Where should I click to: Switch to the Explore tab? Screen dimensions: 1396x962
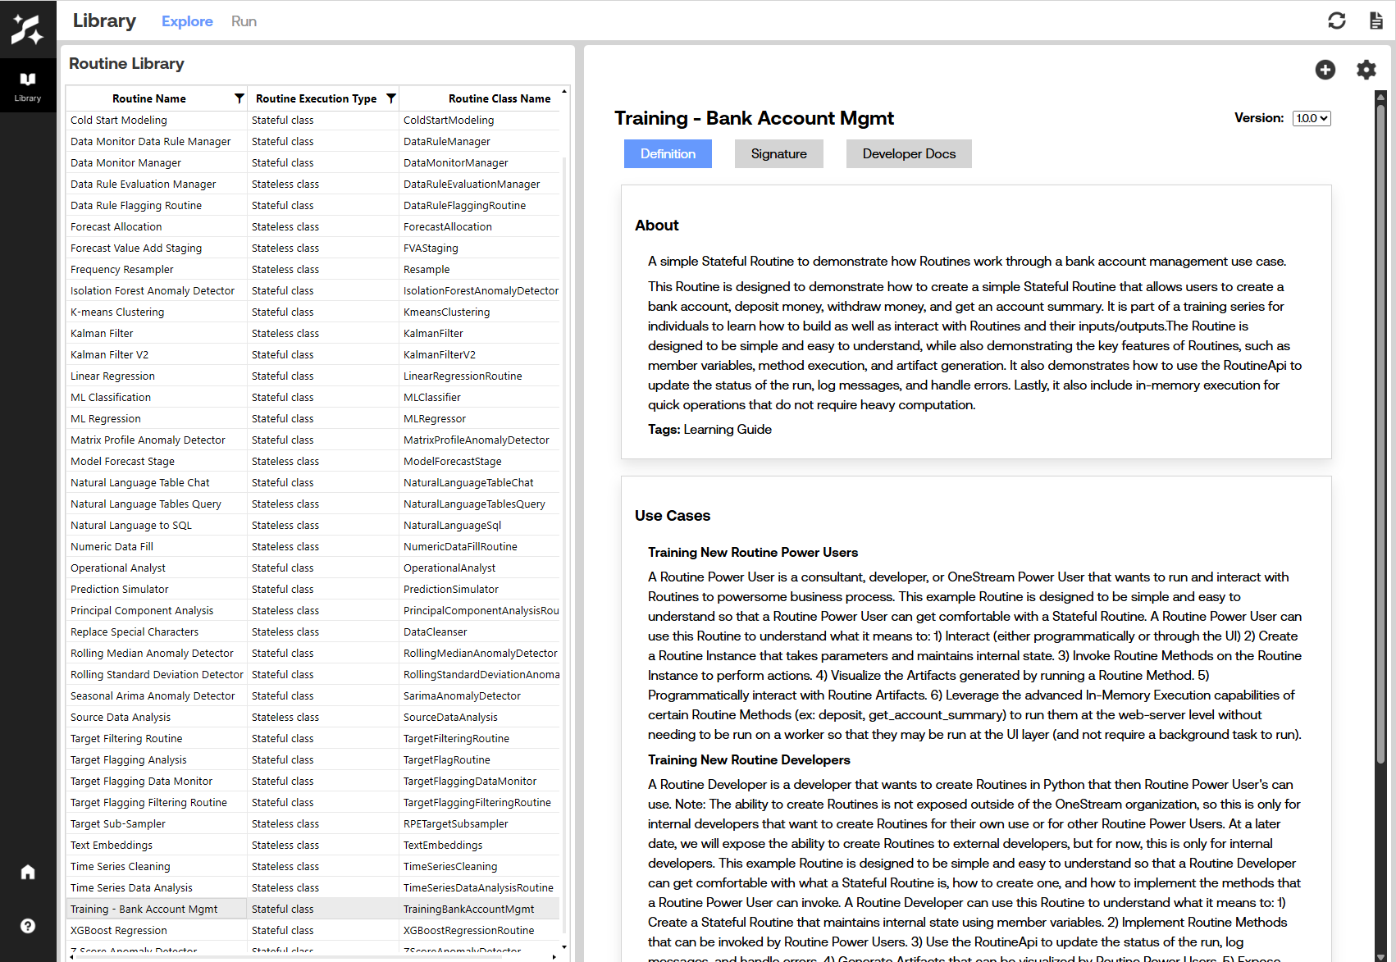point(187,21)
